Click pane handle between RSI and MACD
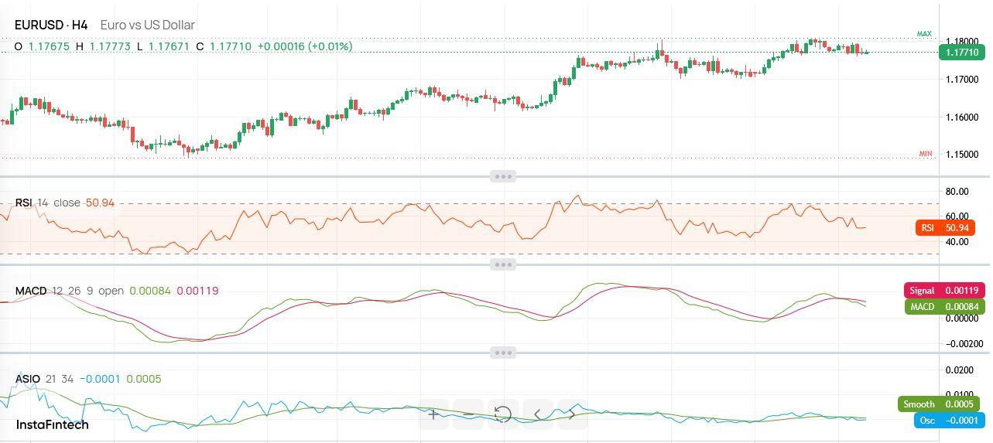This screenshot has width=993, height=443. click(503, 264)
